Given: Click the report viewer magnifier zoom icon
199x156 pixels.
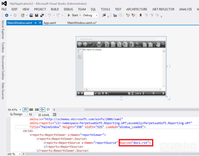Looking at the screenshot, I should (138, 44).
